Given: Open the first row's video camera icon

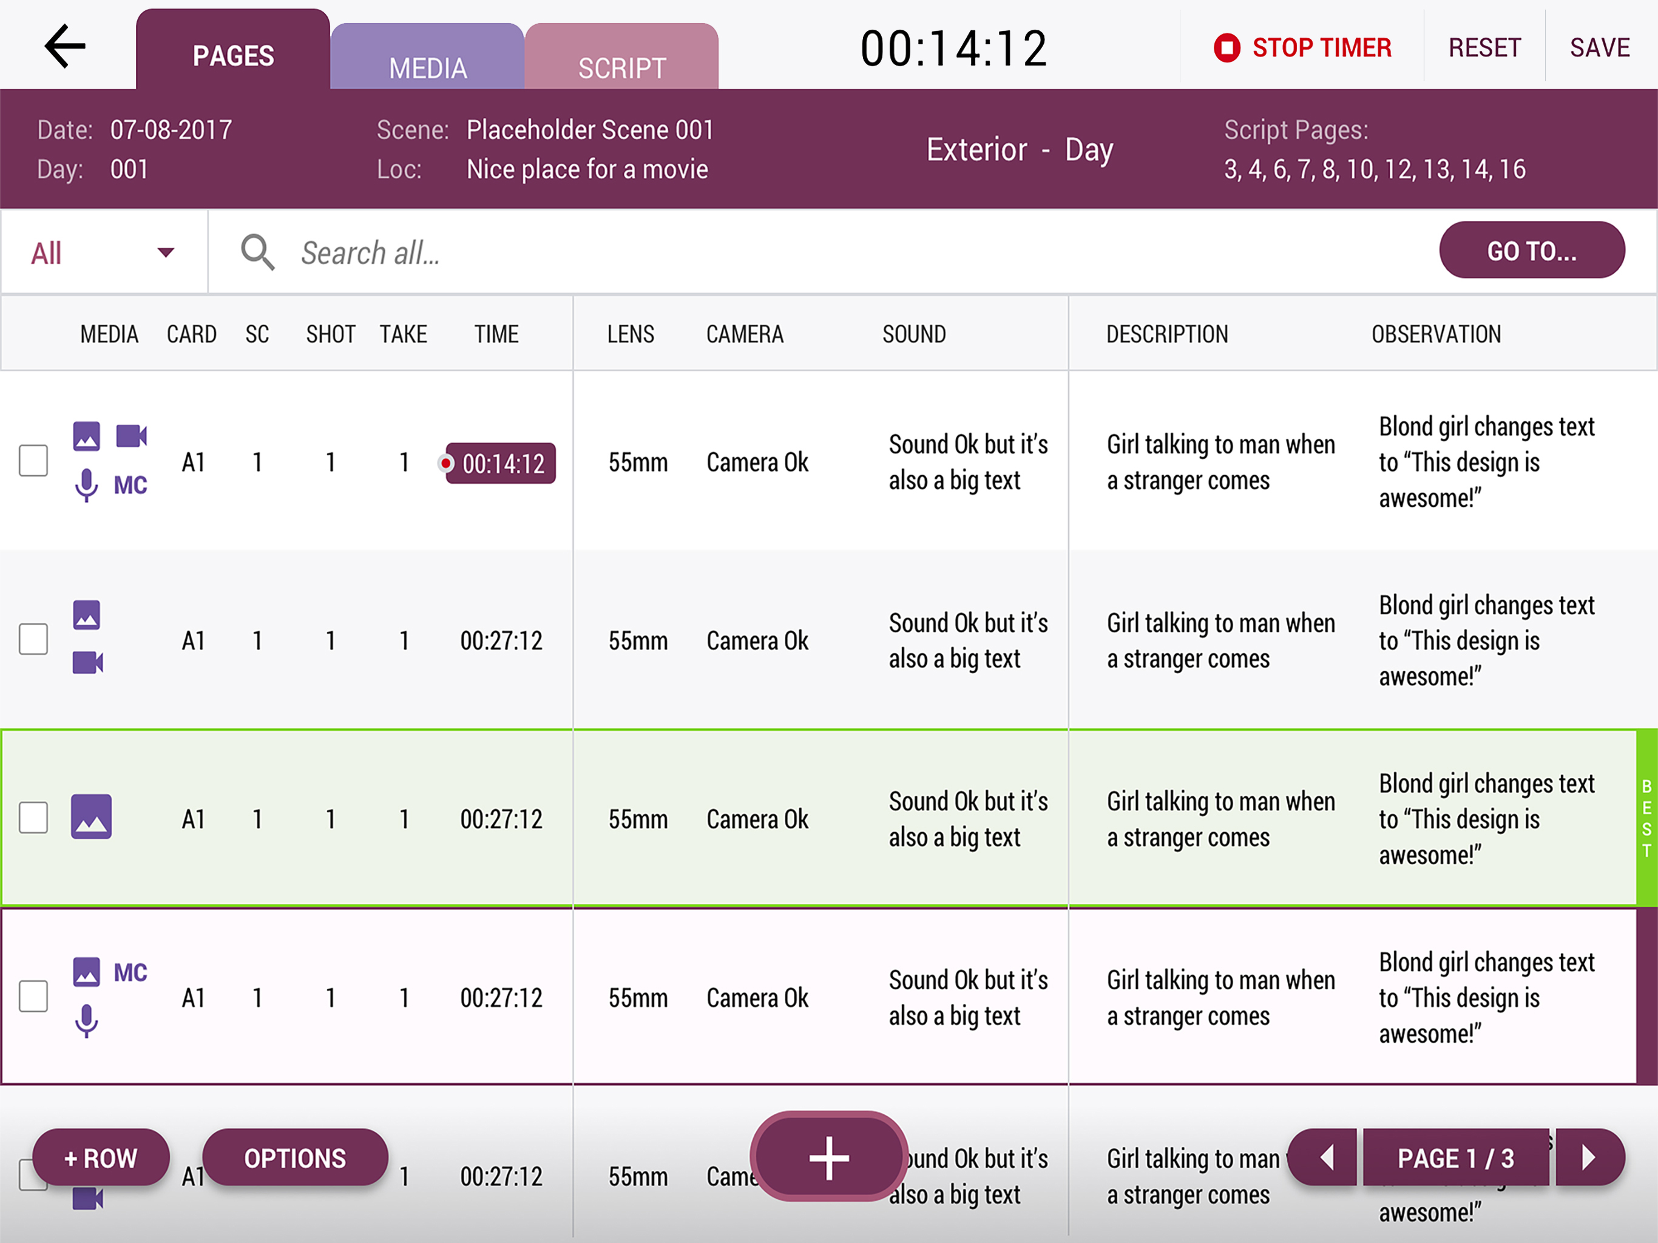Looking at the screenshot, I should point(131,436).
